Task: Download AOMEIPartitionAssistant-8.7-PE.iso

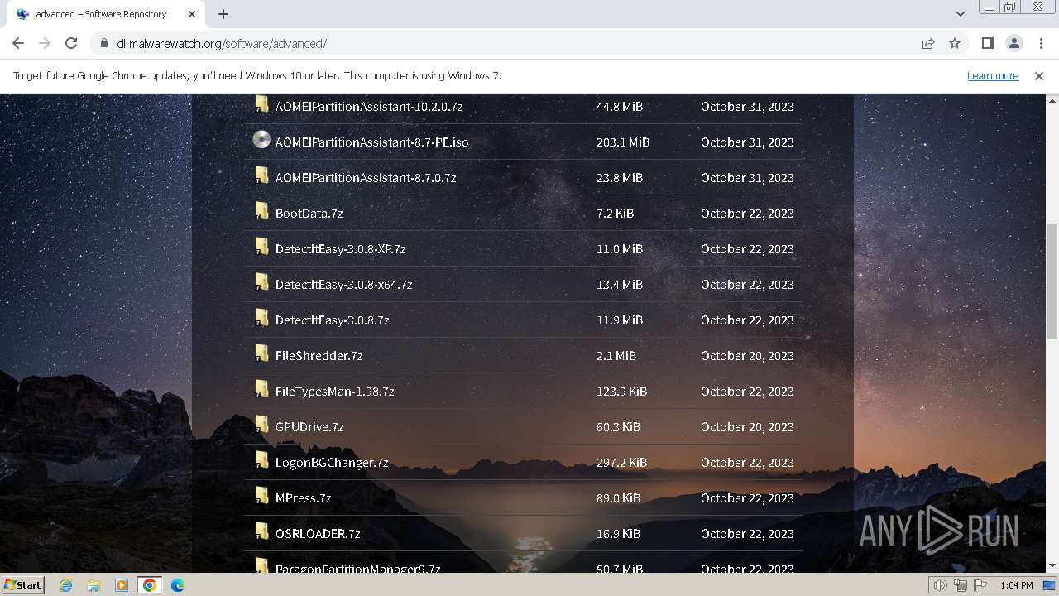Action: [x=372, y=142]
